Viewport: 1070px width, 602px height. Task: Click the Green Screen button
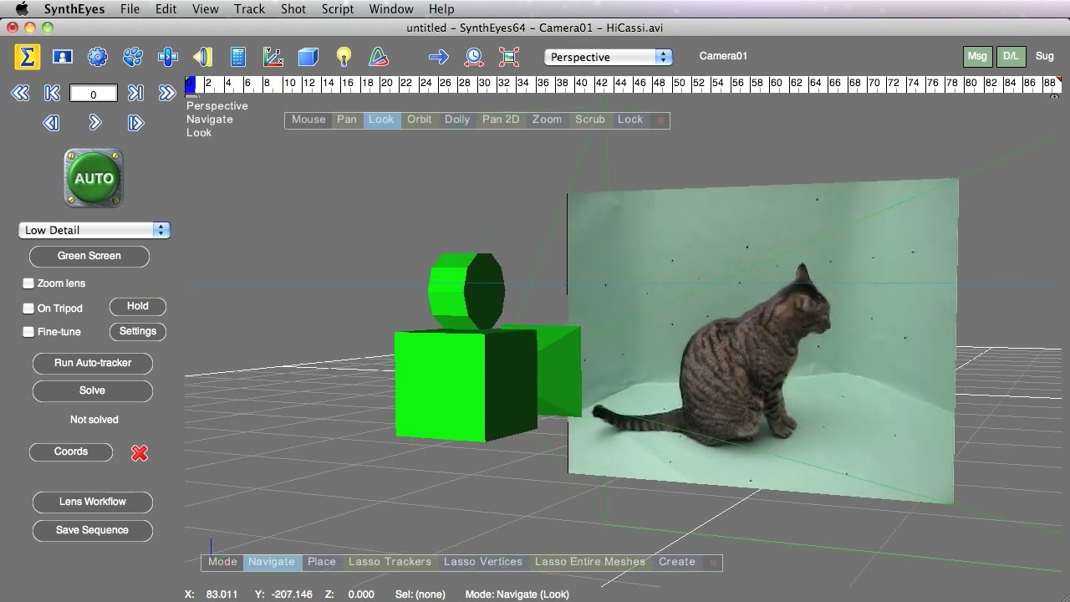pyautogui.click(x=89, y=256)
